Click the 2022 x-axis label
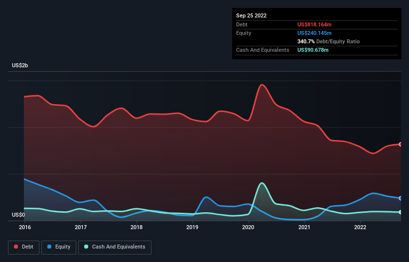The height and width of the screenshot is (262, 409). pyautogui.click(x=360, y=227)
